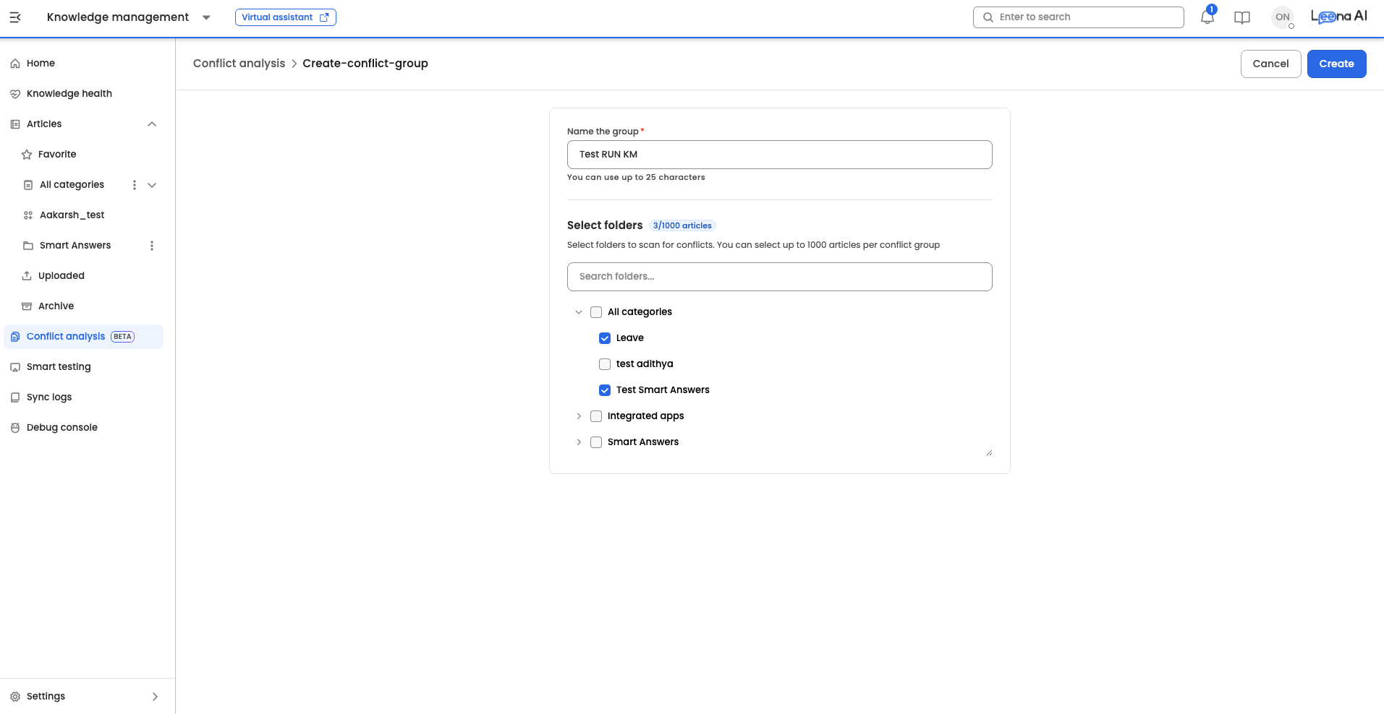Uncheck the Leave folder checkbox

[605, 338]
